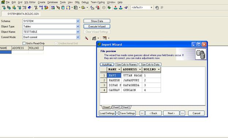Image resolution: width=228 pixels, height=138 pixels.
Task: Toggle the Unidirectional Grid checkbox
Action: click(x=56, y=43)
